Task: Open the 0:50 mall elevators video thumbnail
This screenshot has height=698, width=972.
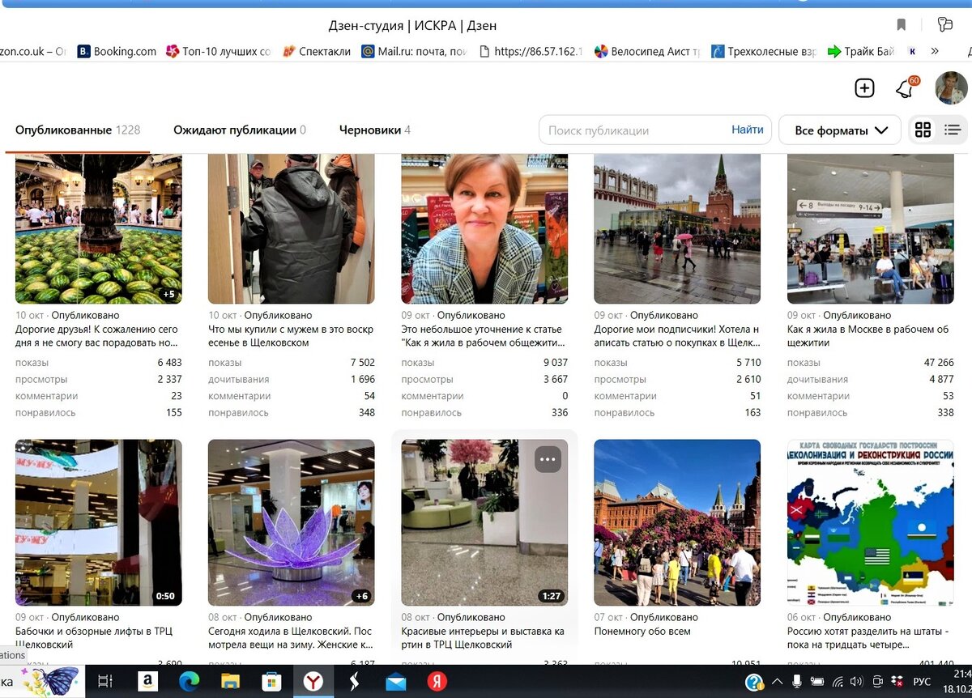Action: pyautogui.click(x=99, y=522)
